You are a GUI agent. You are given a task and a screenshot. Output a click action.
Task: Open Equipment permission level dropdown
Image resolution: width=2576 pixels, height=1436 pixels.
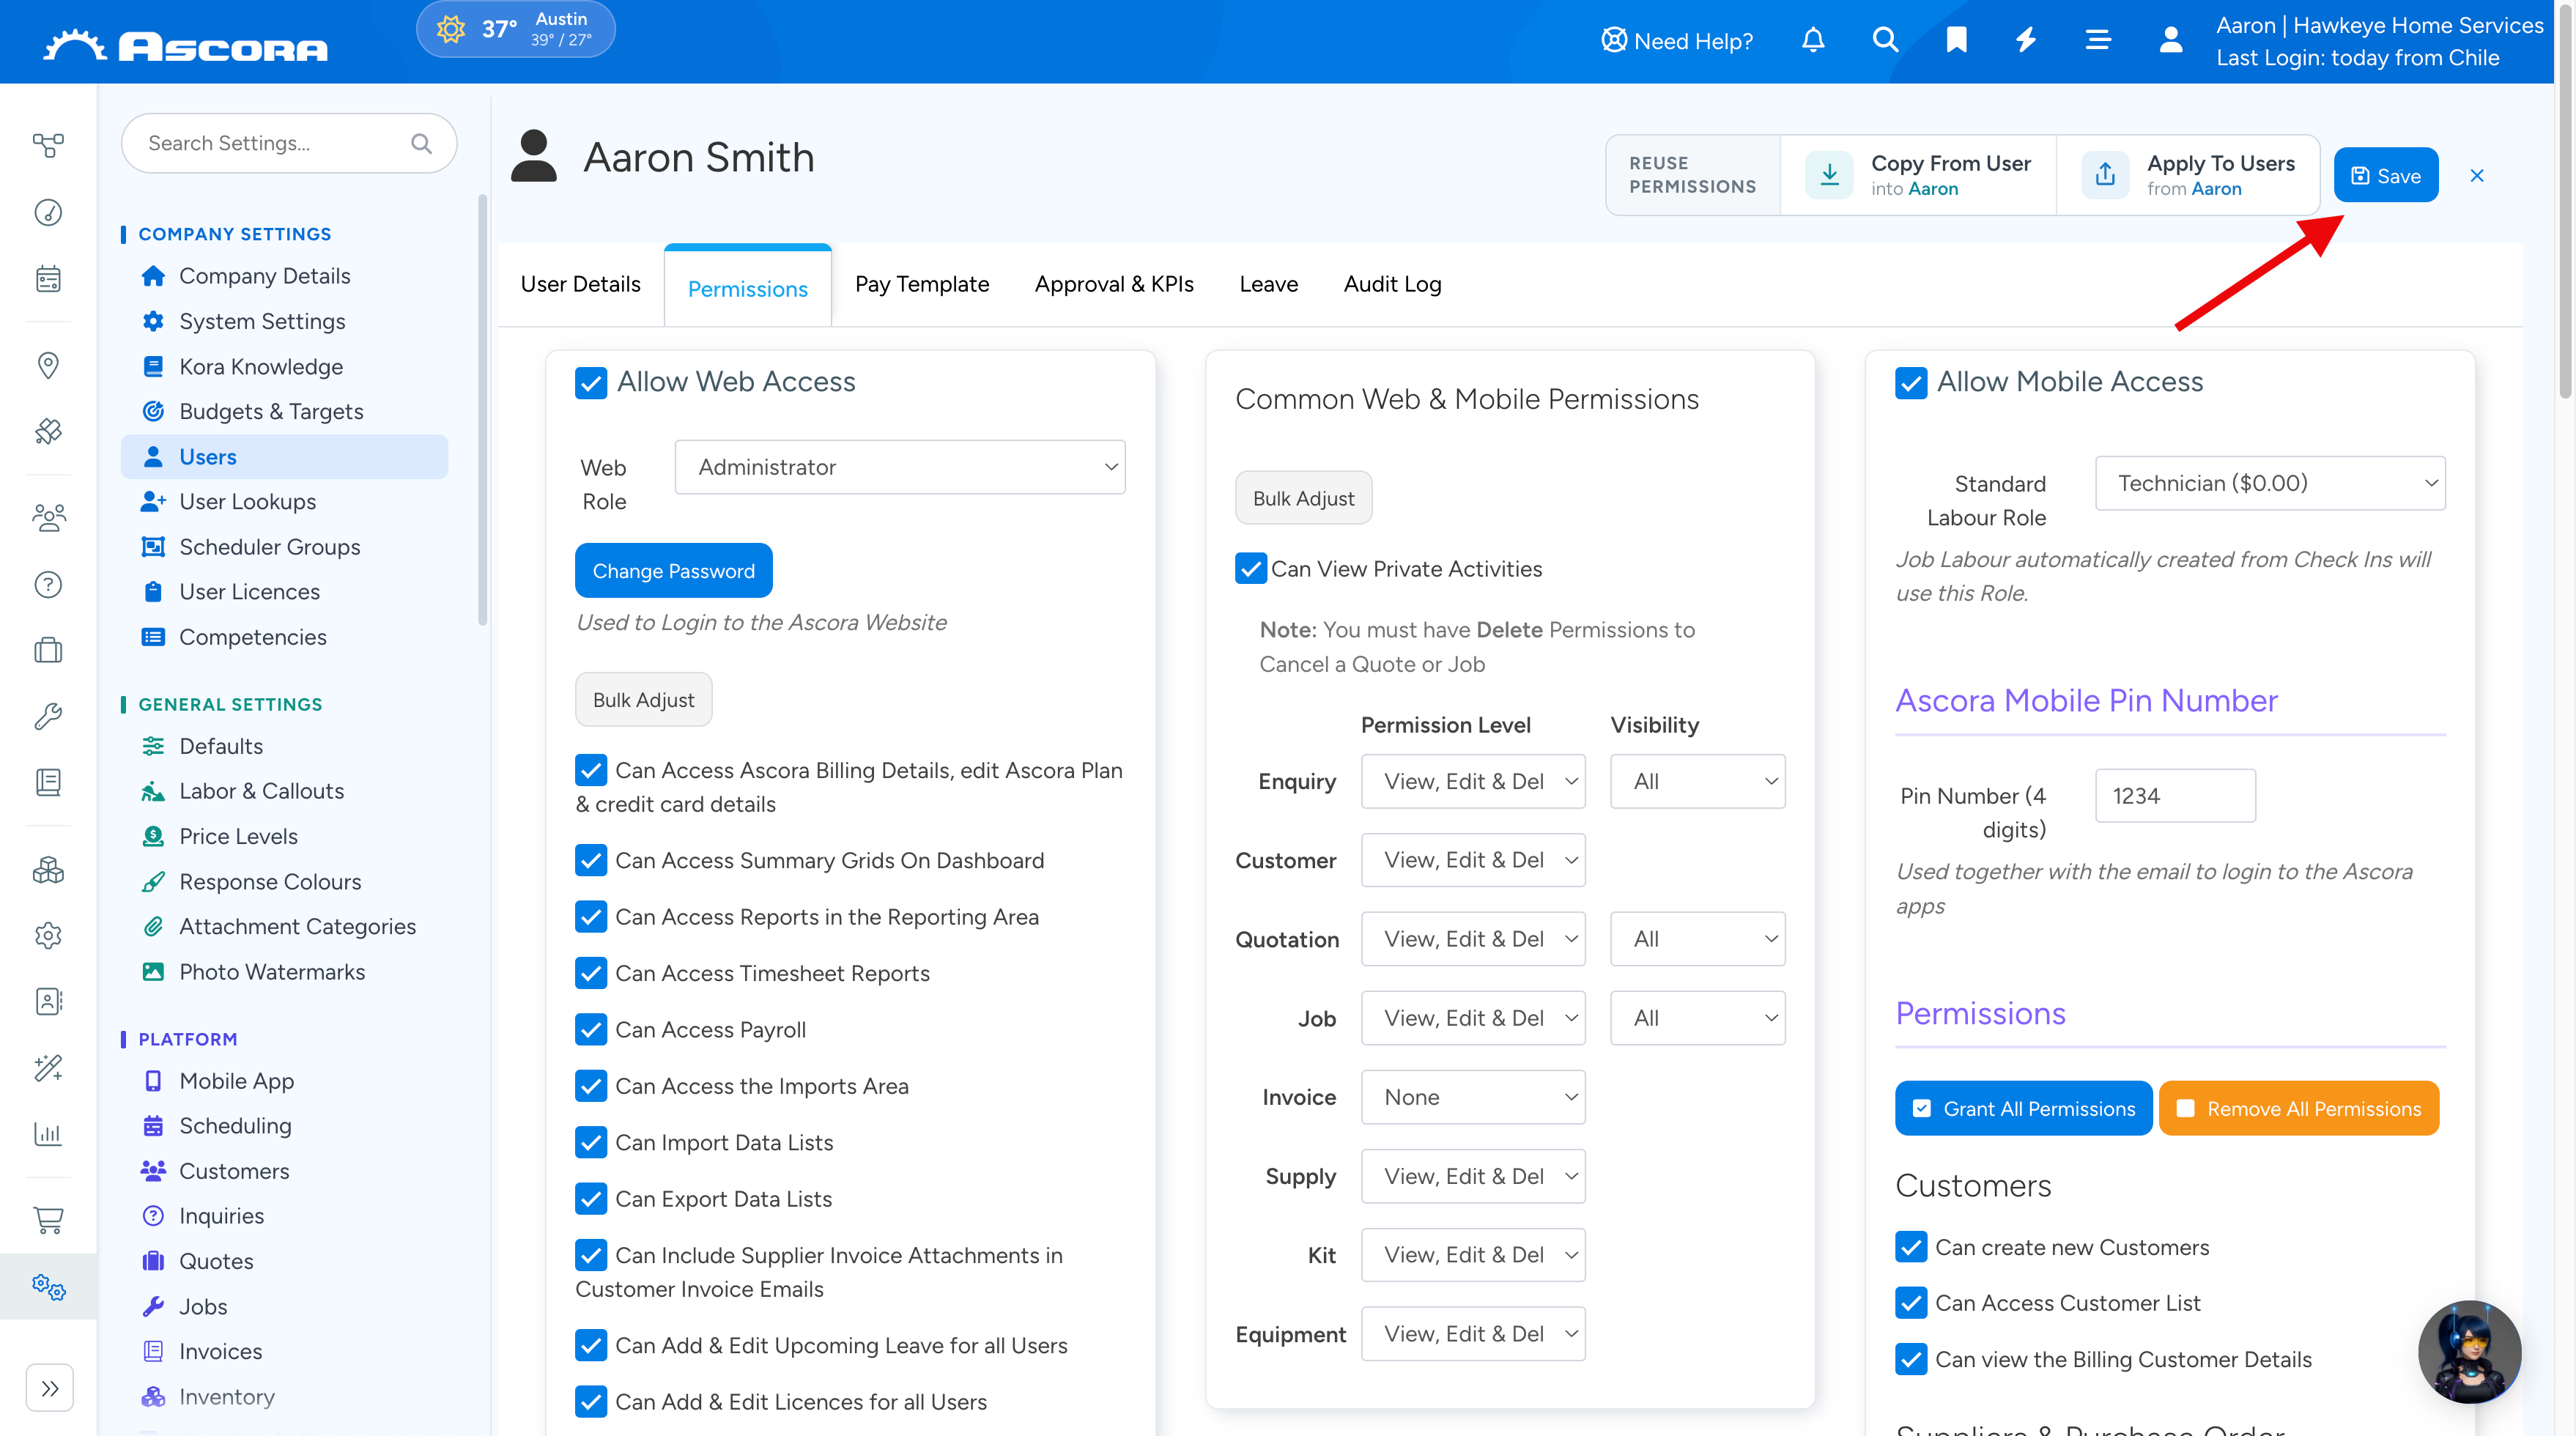1473,1334
